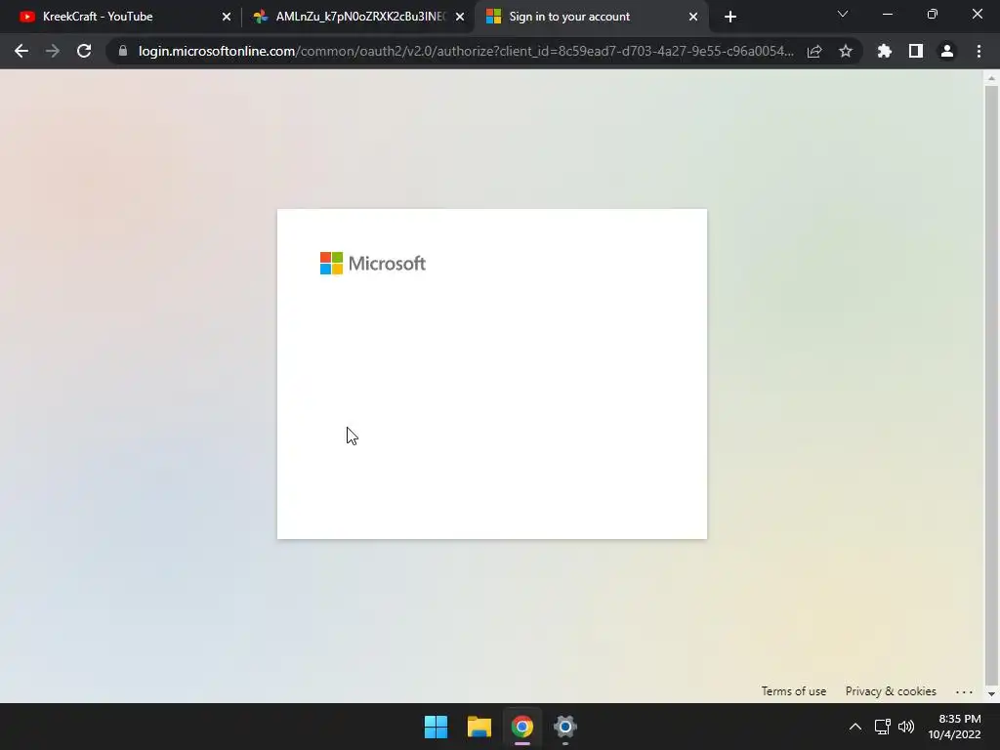The width and height of the screenshot is (1000, 750).
Task: Open Settings gear in taskbar
Action: click(565, 727)
